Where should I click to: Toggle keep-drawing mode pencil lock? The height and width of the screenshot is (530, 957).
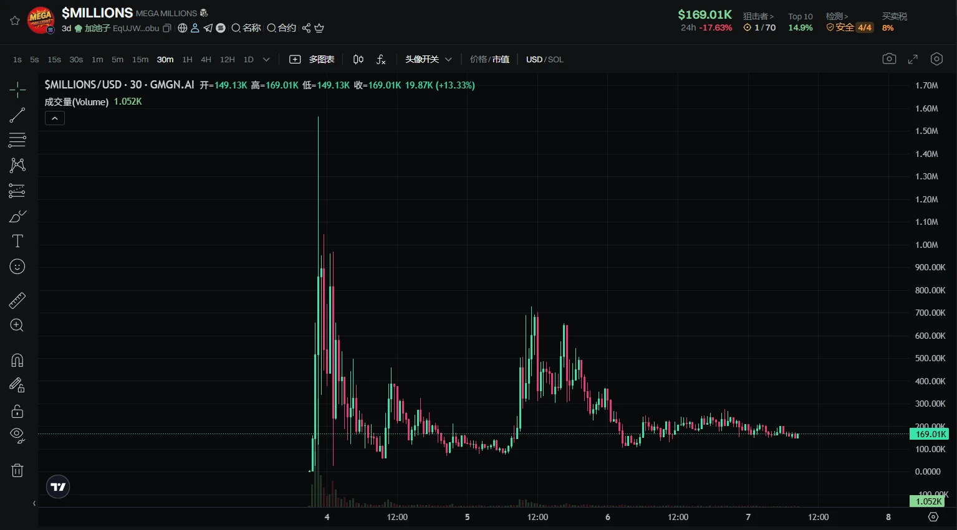tap(17, 386)
